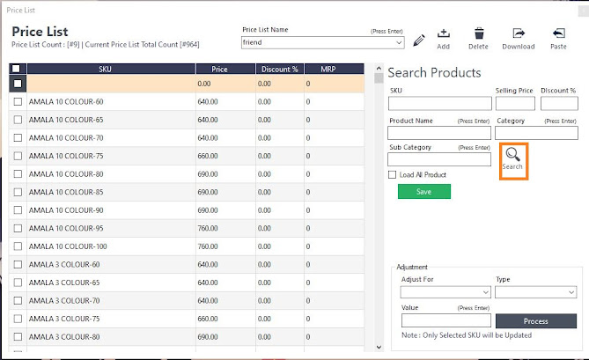Click the Process button

(x=535, y=321)
